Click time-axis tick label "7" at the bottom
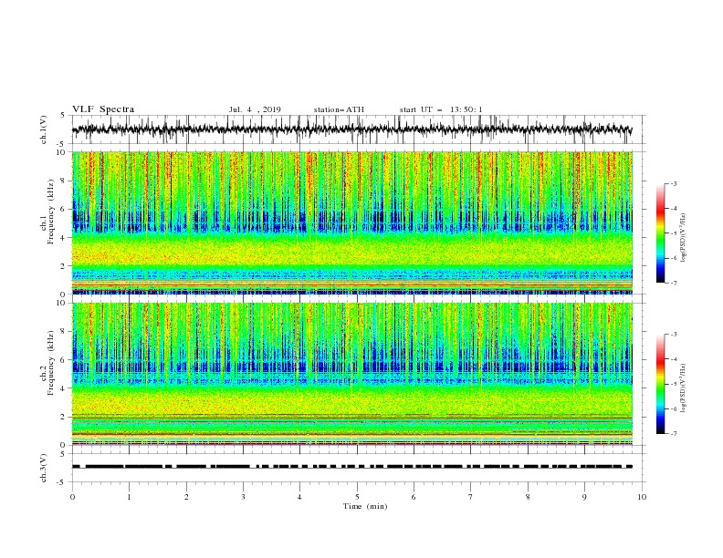This screenshot has height=558, width=723. 471,497
